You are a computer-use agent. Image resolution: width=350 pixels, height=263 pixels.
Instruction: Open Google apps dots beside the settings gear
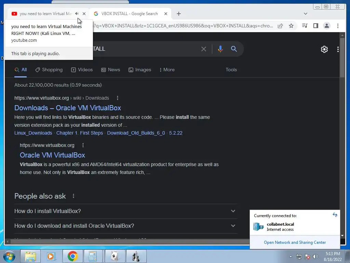[338, 49]
